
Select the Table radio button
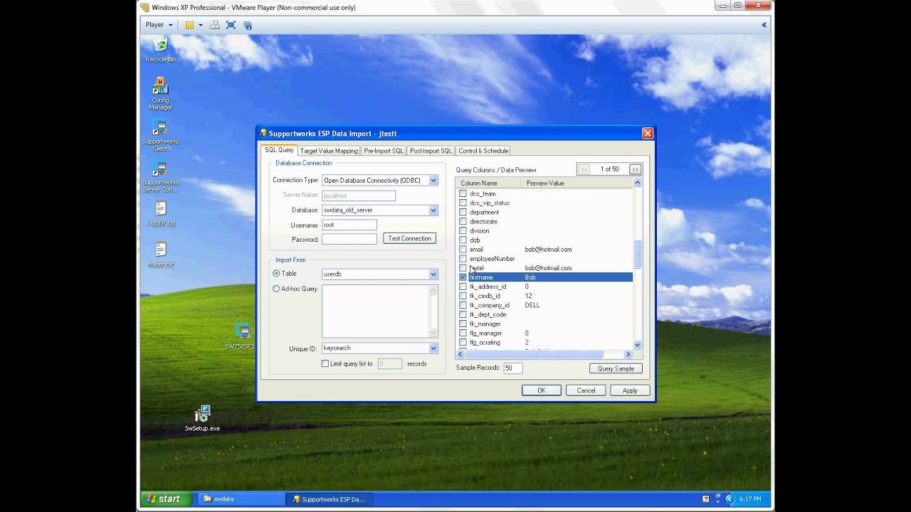pyautogui.click(x=276, y=274)
